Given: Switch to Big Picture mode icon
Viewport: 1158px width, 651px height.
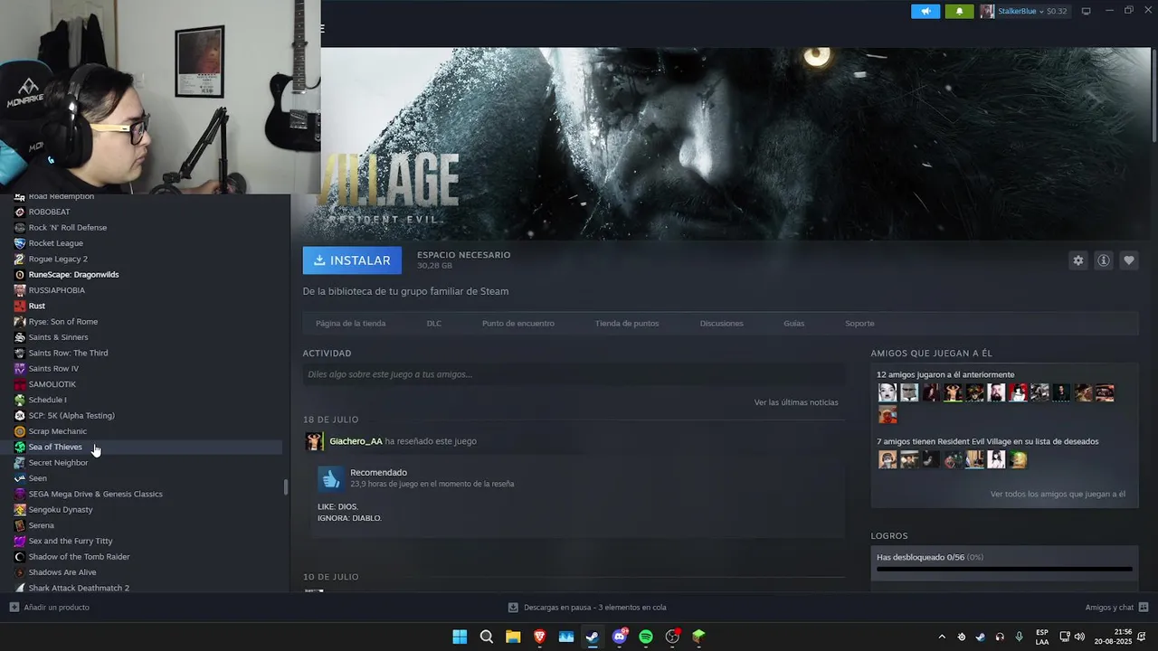Looking at the screenshot, I should (1087, 11).
